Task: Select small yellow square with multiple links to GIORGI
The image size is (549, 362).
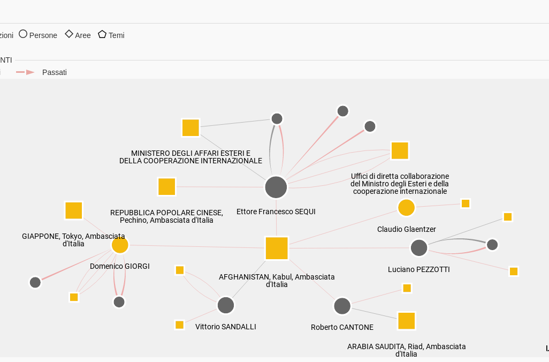Action: [x=74, y=297]
